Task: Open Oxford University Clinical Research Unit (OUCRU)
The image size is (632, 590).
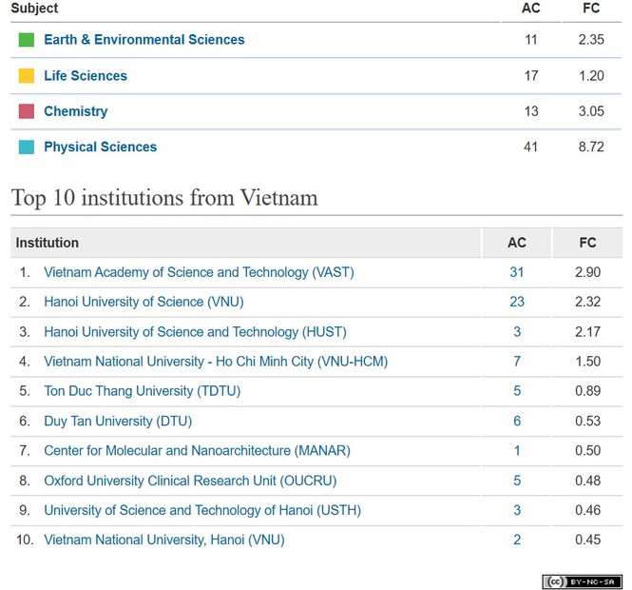Action: coord(190,481)
